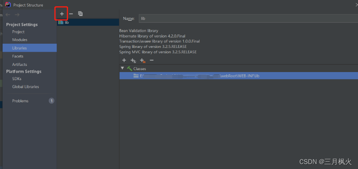Click 'TransactionJavaee library of version 1.0.0.Final' text

click(x=159, y=41)
